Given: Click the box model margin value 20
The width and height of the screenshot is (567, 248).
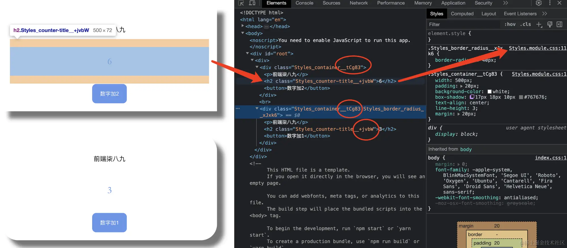Looking at the screenshot, I should click(x=497, y=226).
